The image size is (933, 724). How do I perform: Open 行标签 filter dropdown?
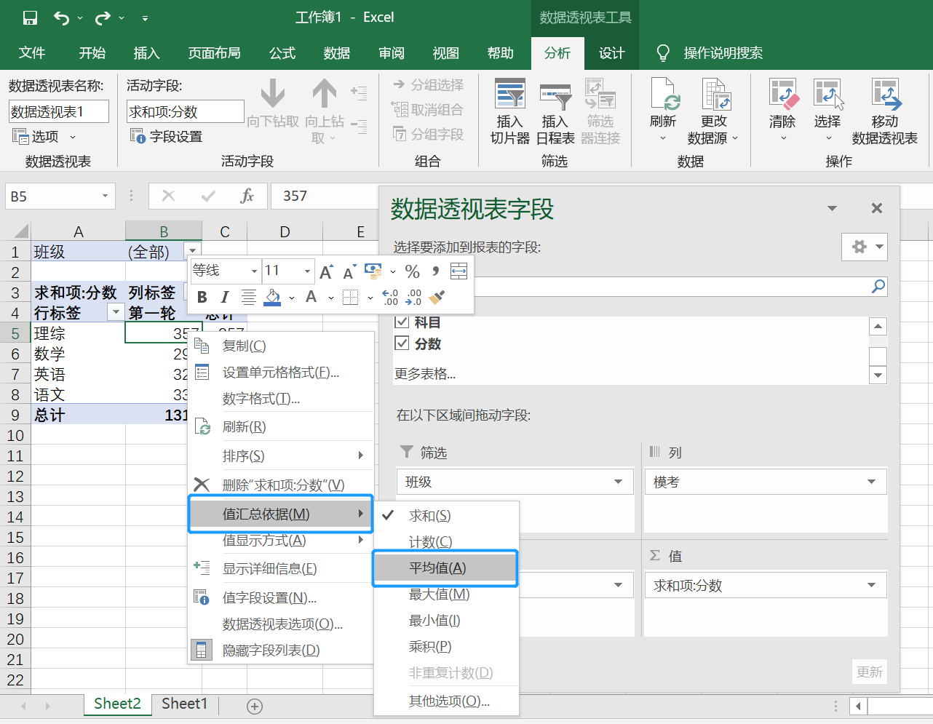click(x=116, y=312)
